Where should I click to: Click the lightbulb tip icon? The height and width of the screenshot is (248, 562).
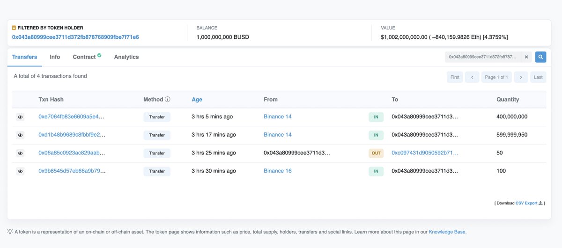[x=10, y=232]
